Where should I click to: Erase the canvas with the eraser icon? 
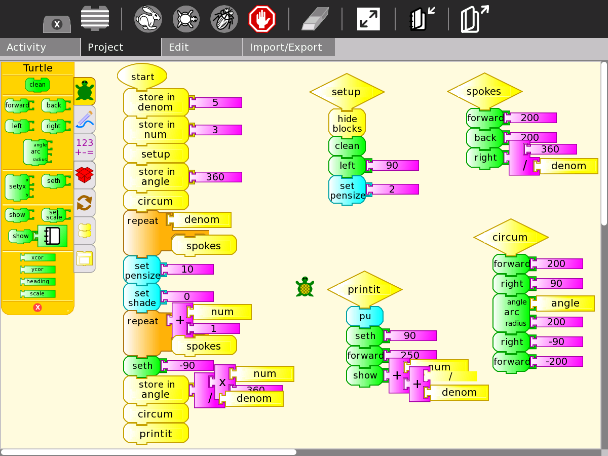click(x=315, y=19)
